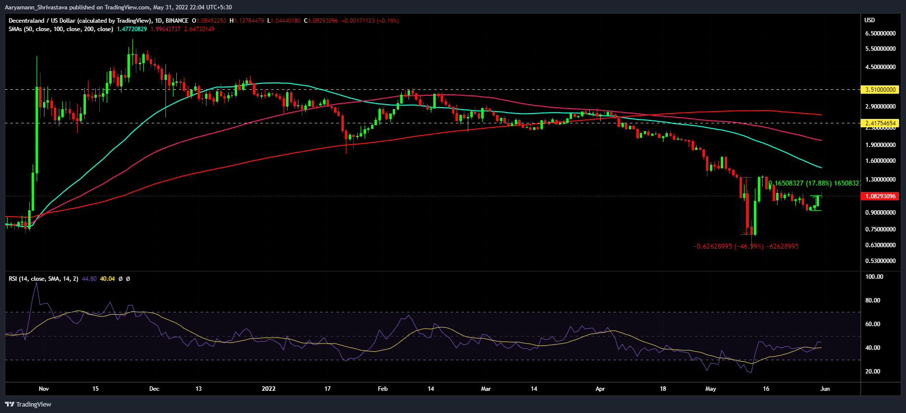906x413 pixels.
Task: Click the Dec label on time axis
Action: [154, 389]
